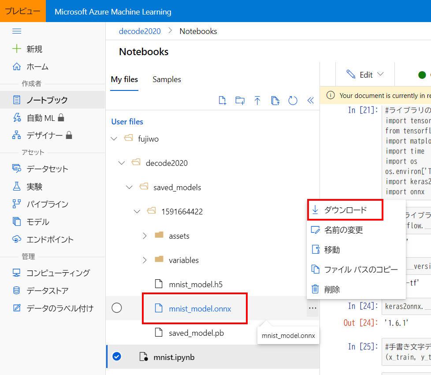Select the saved_model.pb file
431x375 pixels.
click(x=196, y=333)
